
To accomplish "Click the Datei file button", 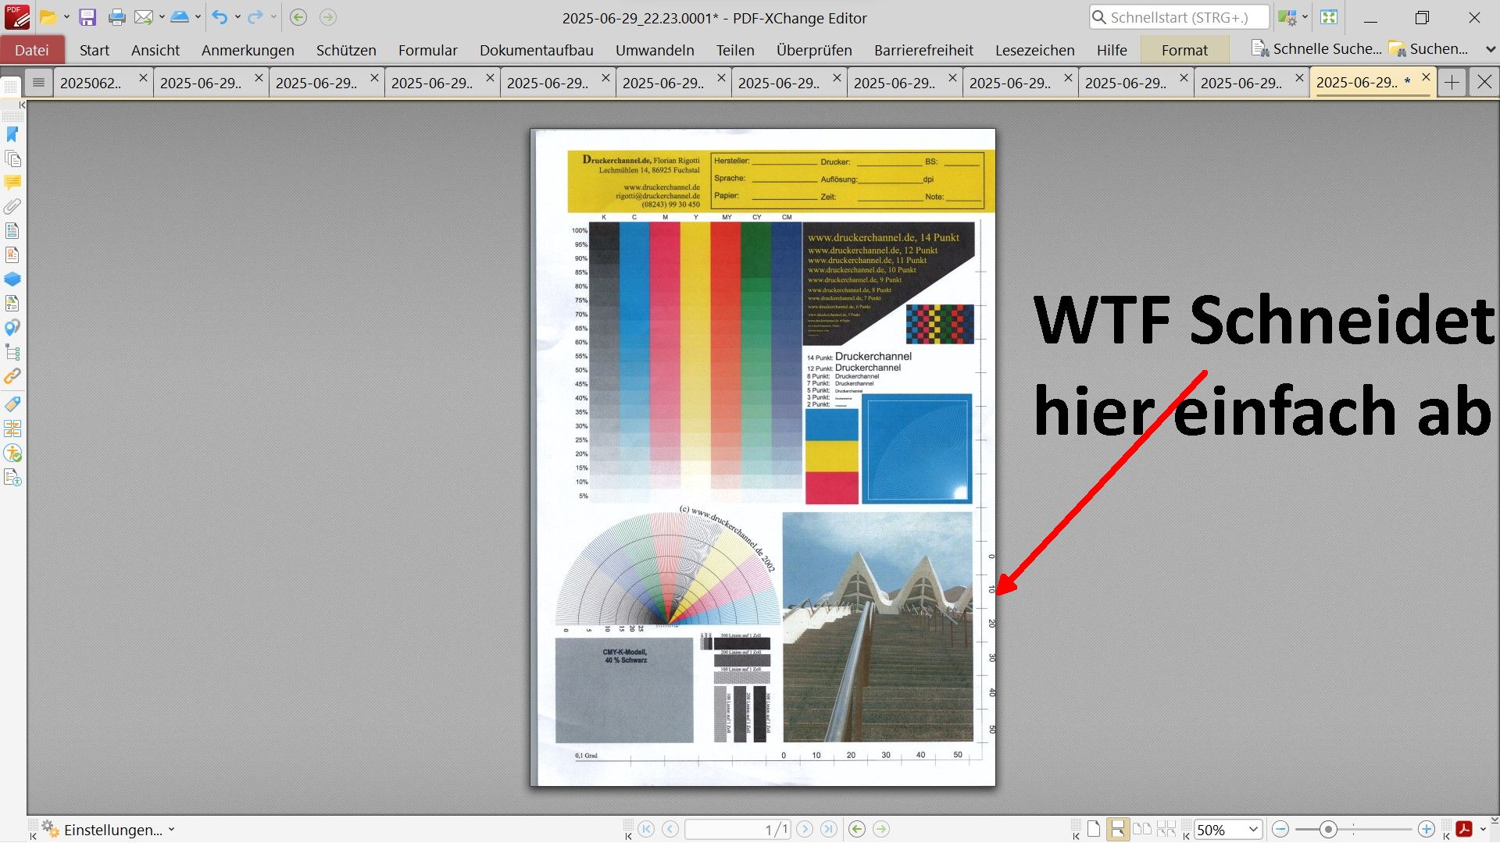I will coord(32,50).
